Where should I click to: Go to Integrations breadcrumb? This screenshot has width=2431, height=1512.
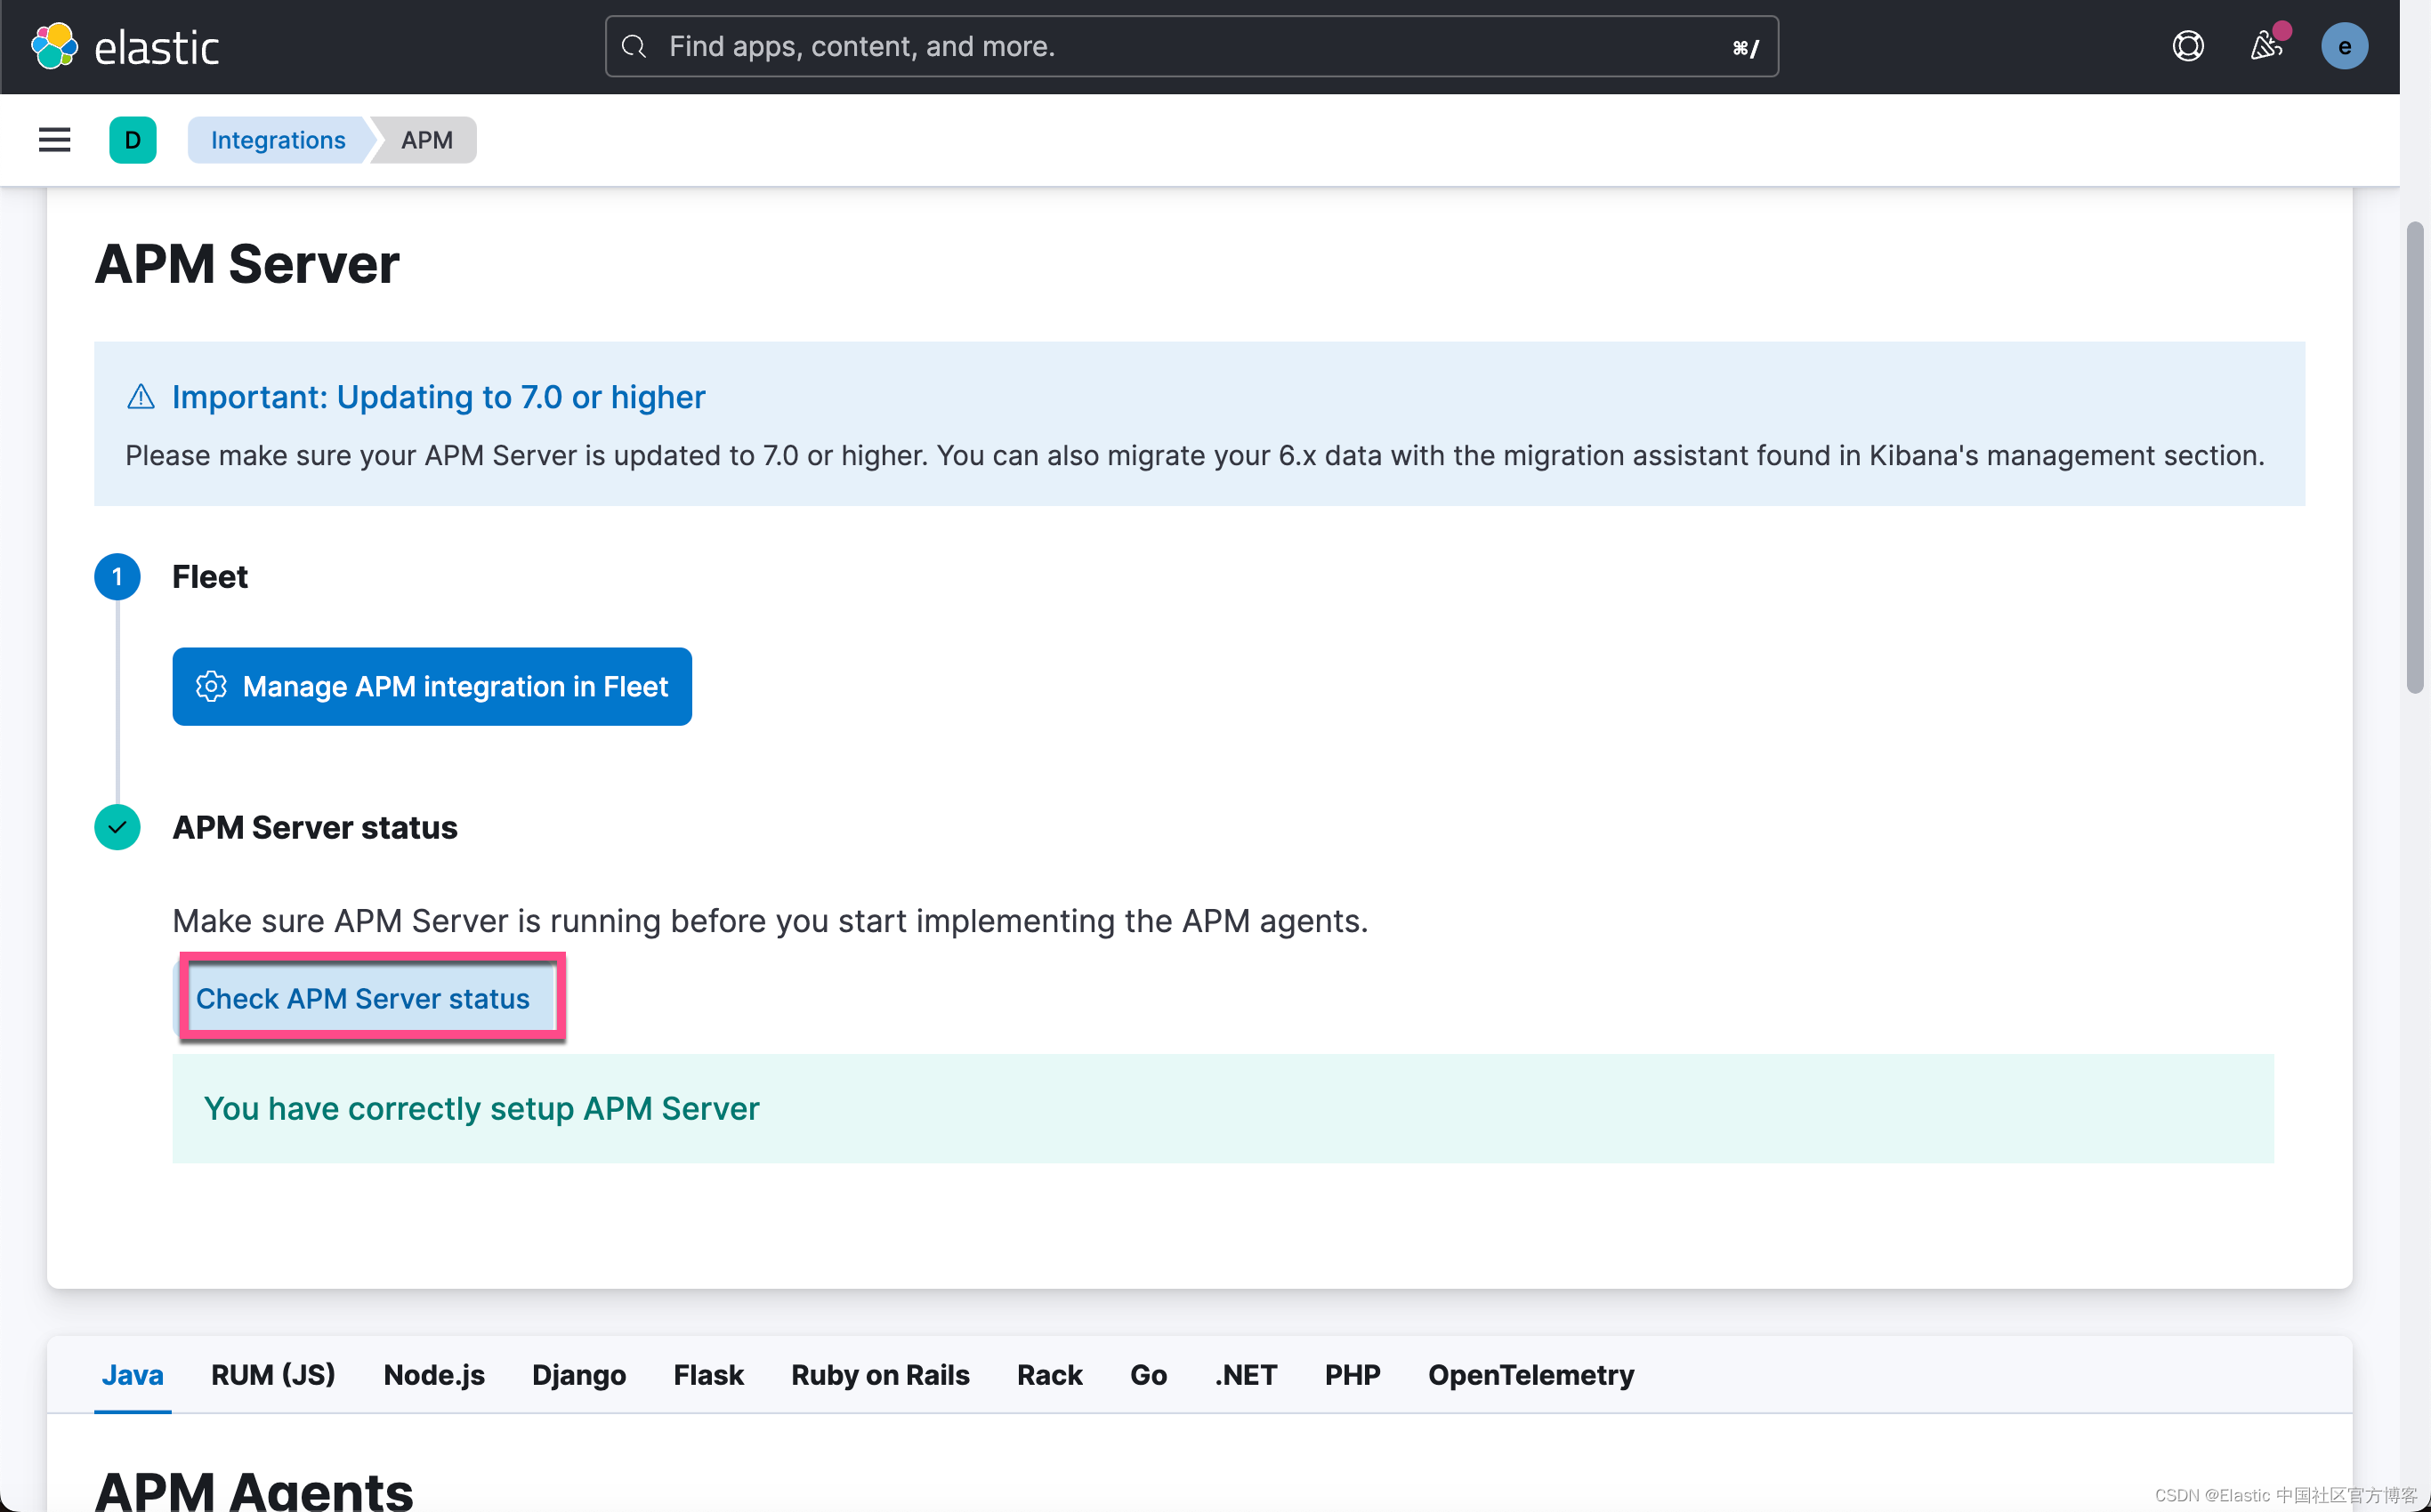click(279, 140)
